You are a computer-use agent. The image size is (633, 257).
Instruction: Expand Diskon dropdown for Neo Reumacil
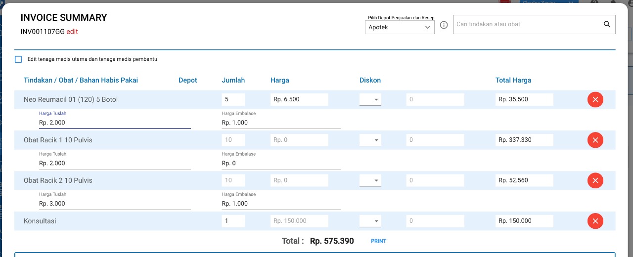click(370, 99)
